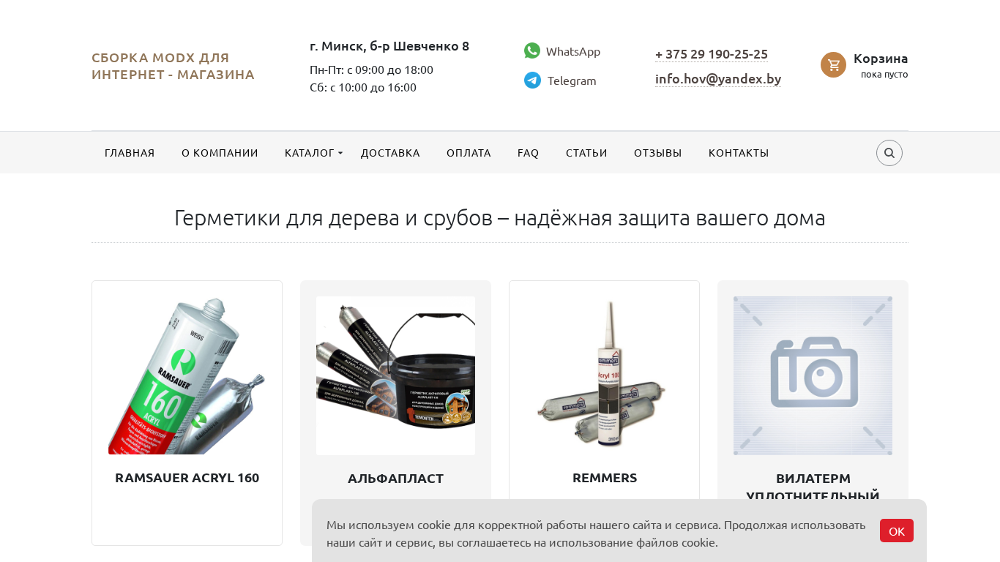The width and height of the screenshot is (1000, 562).
Task: Open the Контакты page
Action: [739, 153]
